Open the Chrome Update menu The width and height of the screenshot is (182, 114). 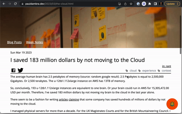click(x=172, y=4)
